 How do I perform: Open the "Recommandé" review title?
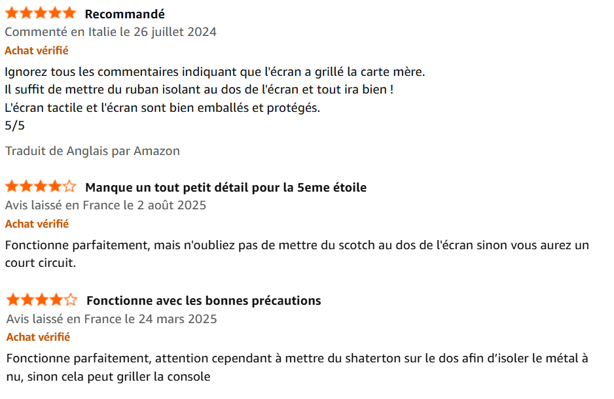124,14
